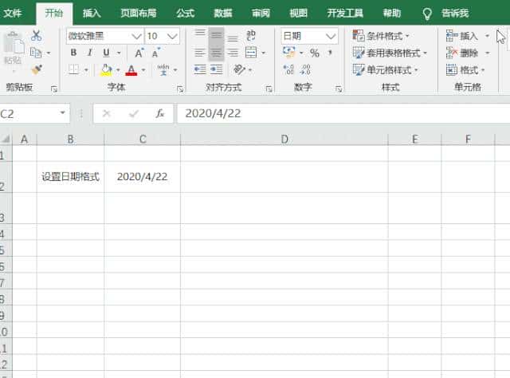Click the Cut scissors icon
Image resolution: width=510 pixels, height=378 pixels.
pos(36,36)
